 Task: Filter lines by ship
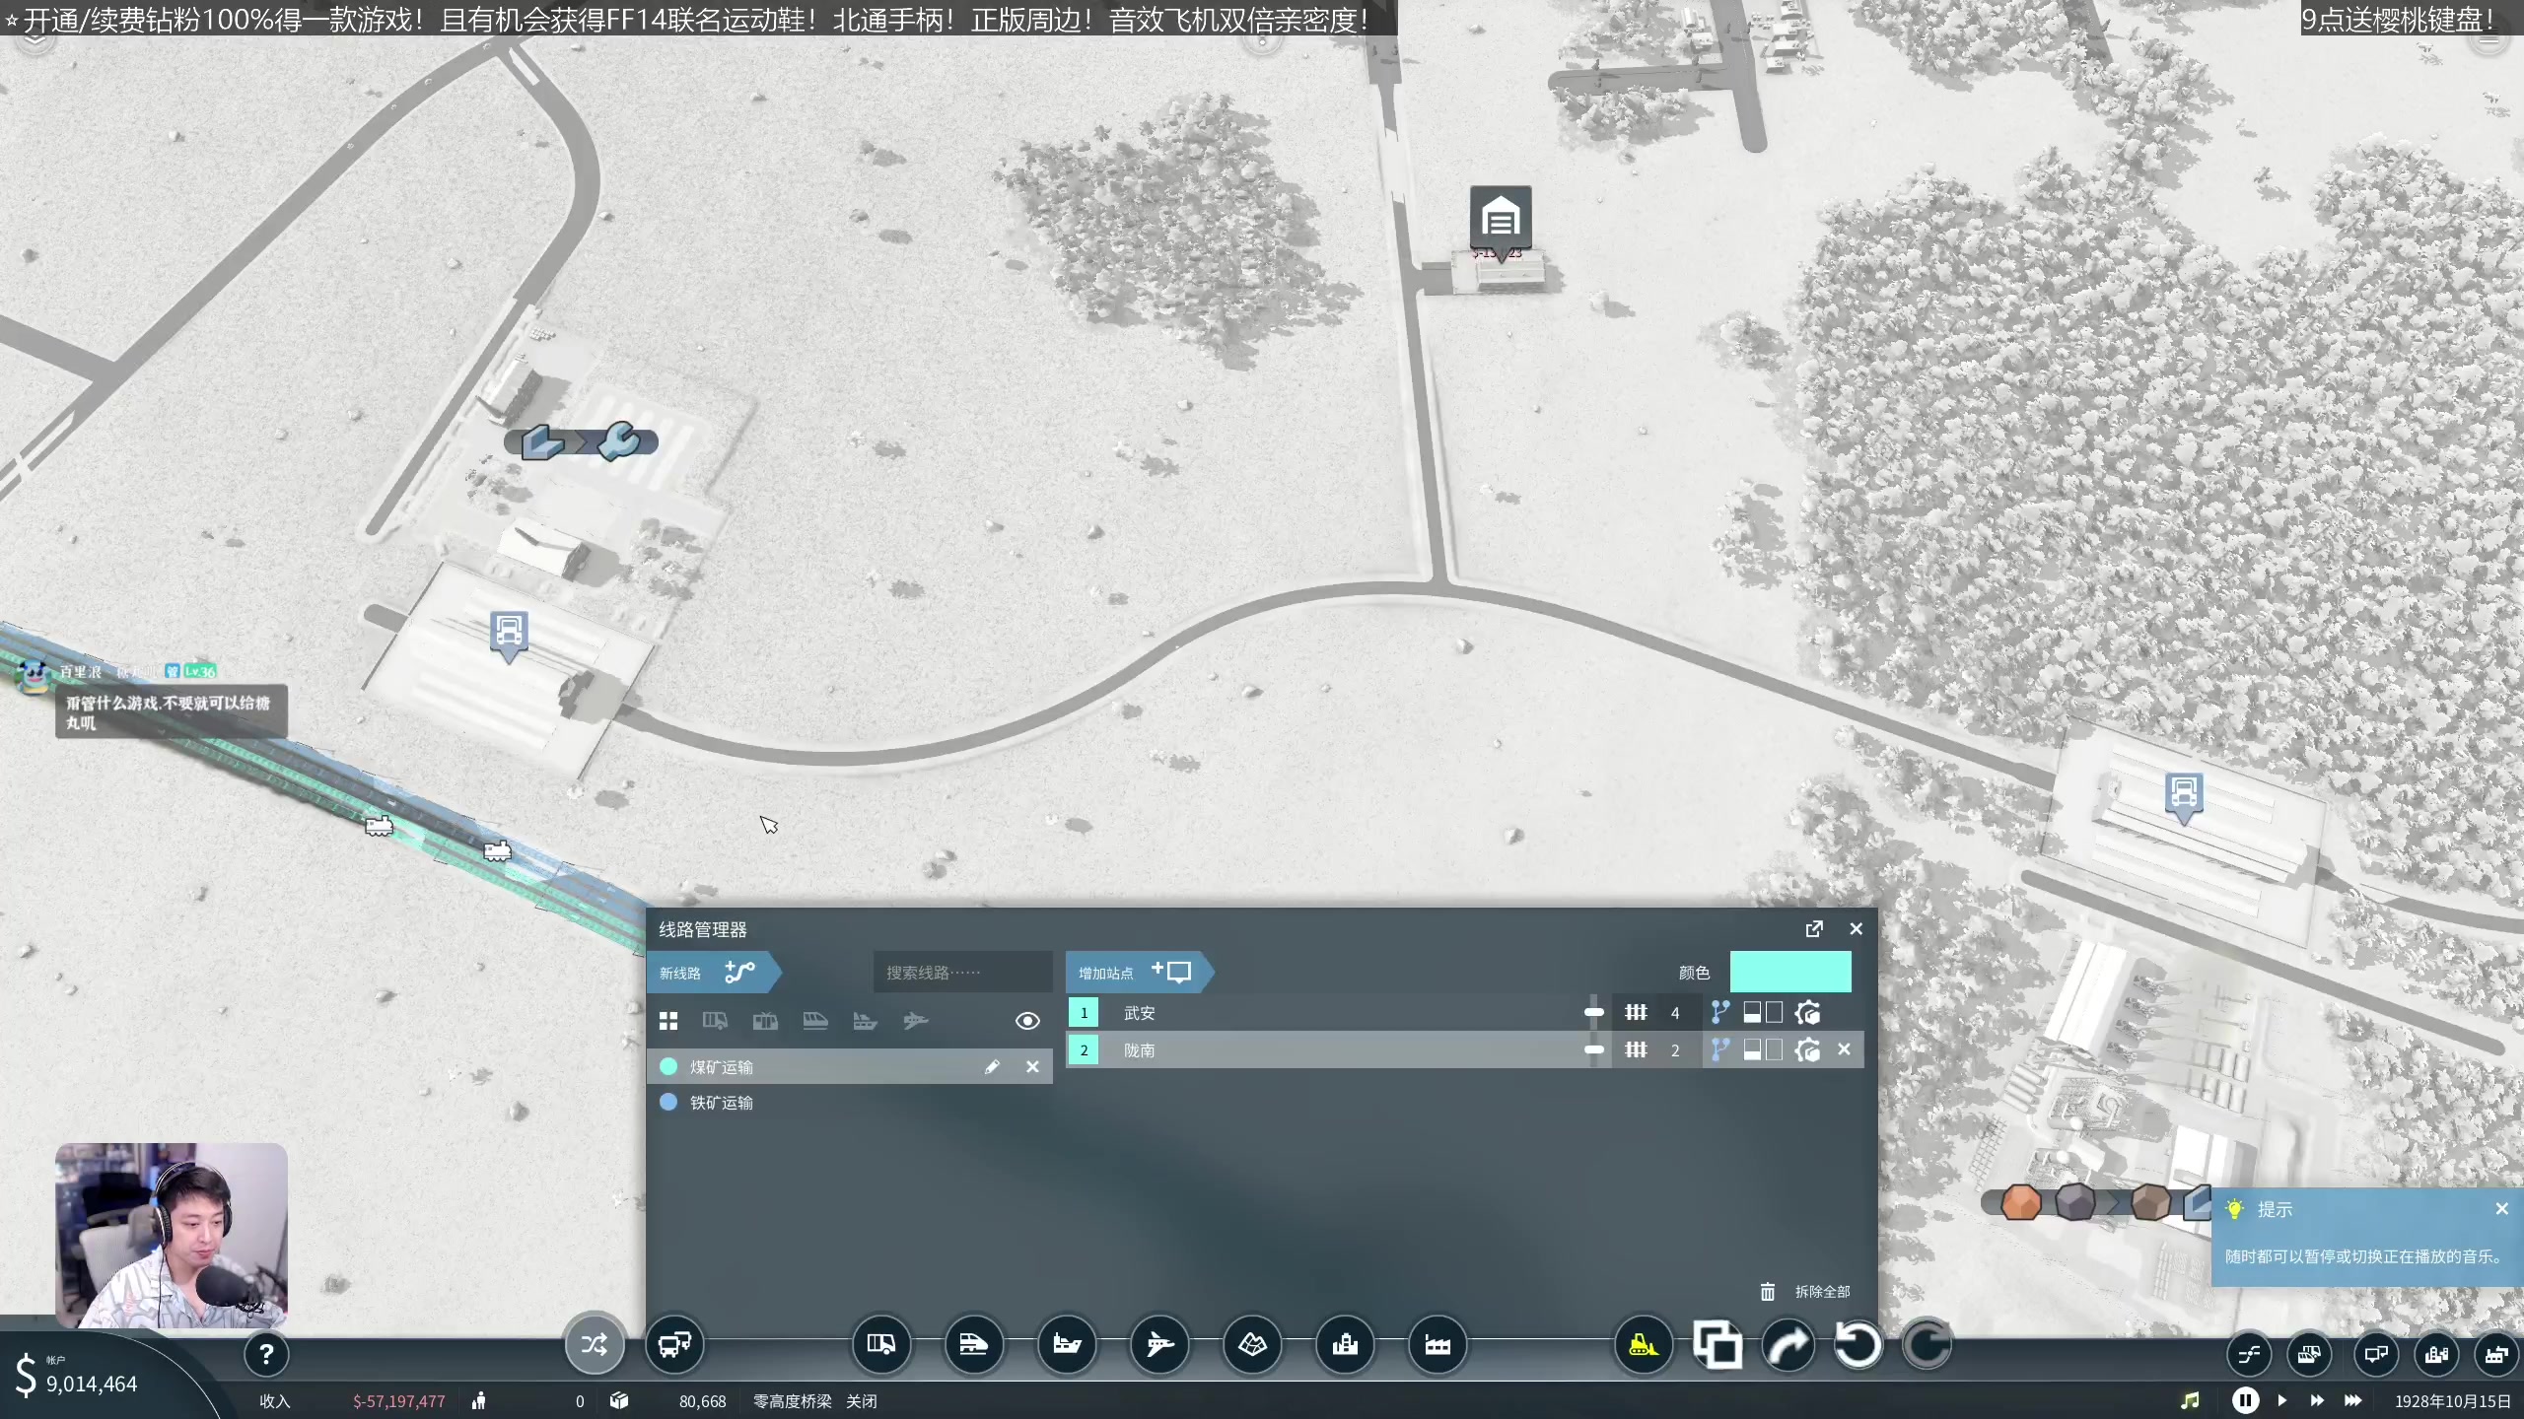(x=865, y=1021)
